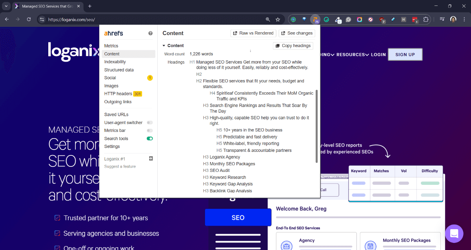
Task: Click the H headings extension icon
Action: (x=403, y=19)
